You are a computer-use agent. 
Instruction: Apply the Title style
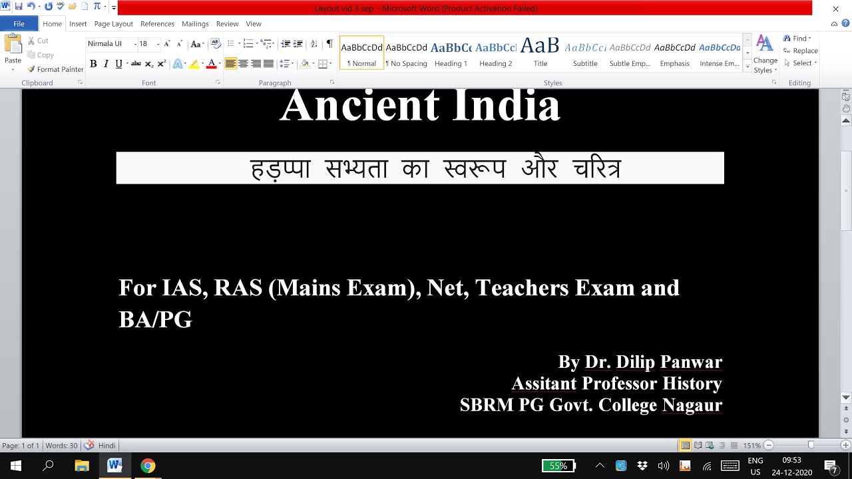540,53
